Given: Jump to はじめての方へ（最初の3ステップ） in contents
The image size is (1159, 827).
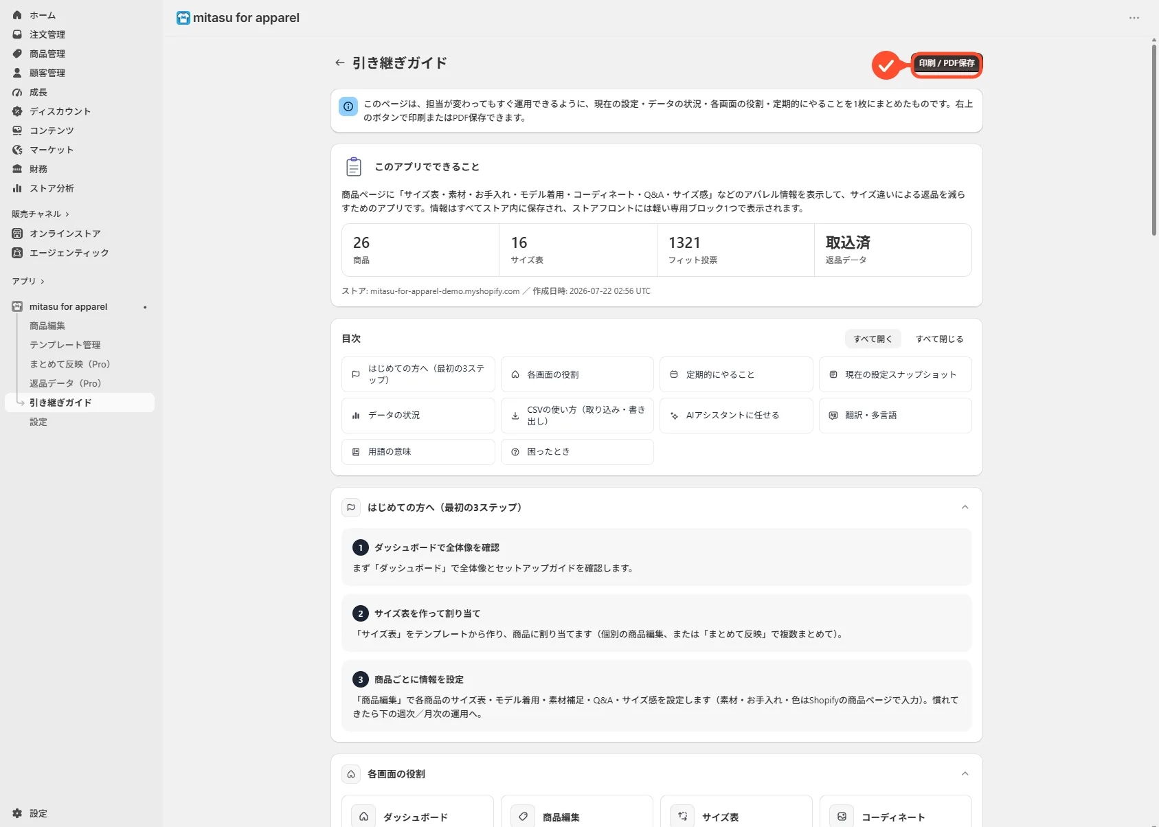Looking at the screenshot, I should 418,374.
